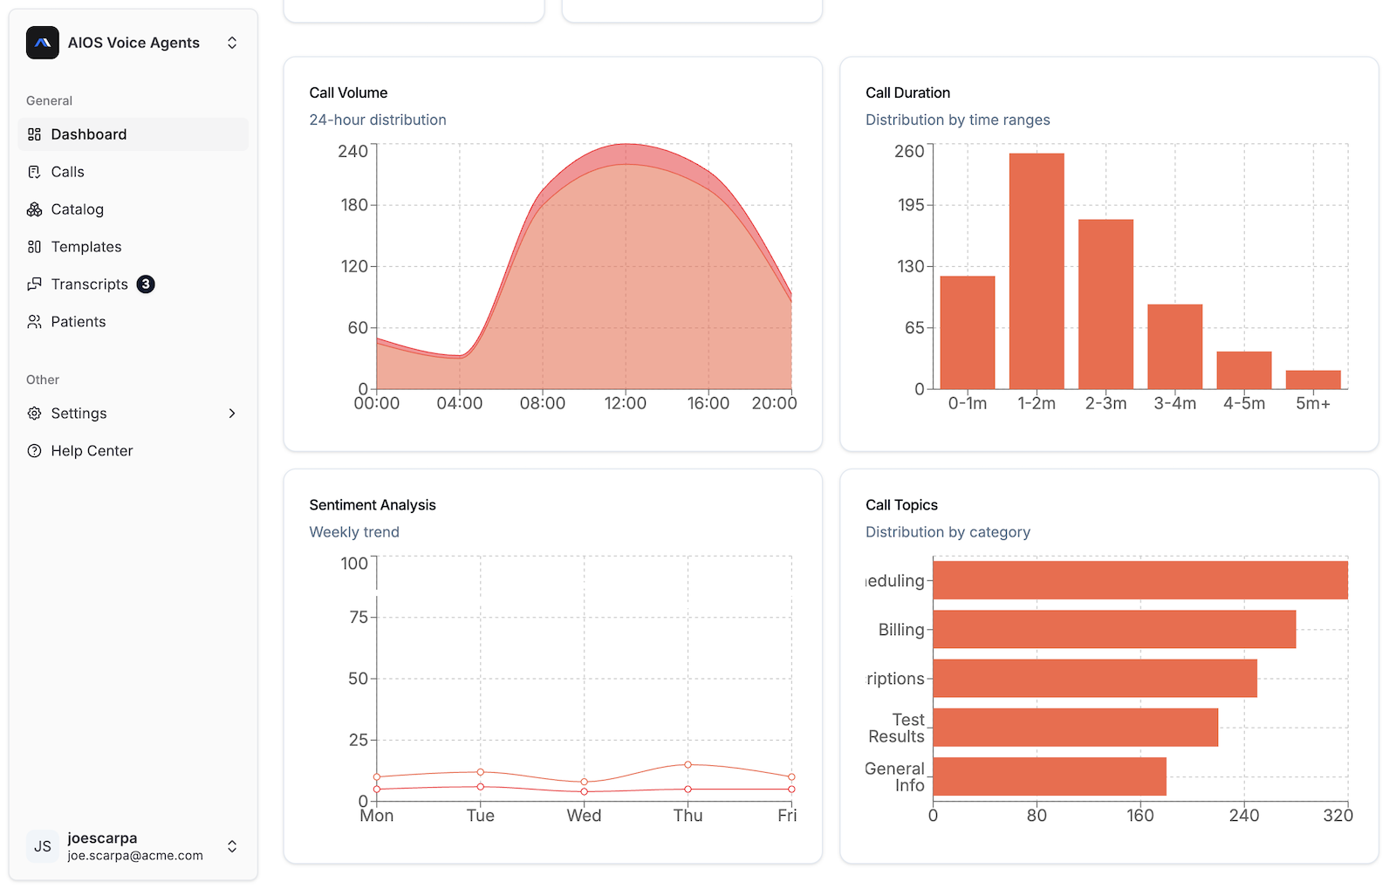Click the Transcripts badge showing 3
Screen dimensions: 1396x889
[146, 284]
